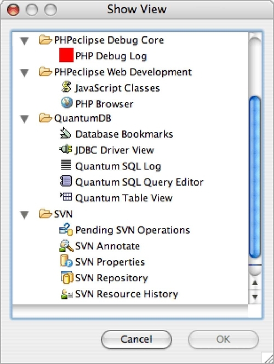Screen dimensions: 274x364
Task: Collapse the SVN folder
Action: pyautogui.click(x=24, y=215)
